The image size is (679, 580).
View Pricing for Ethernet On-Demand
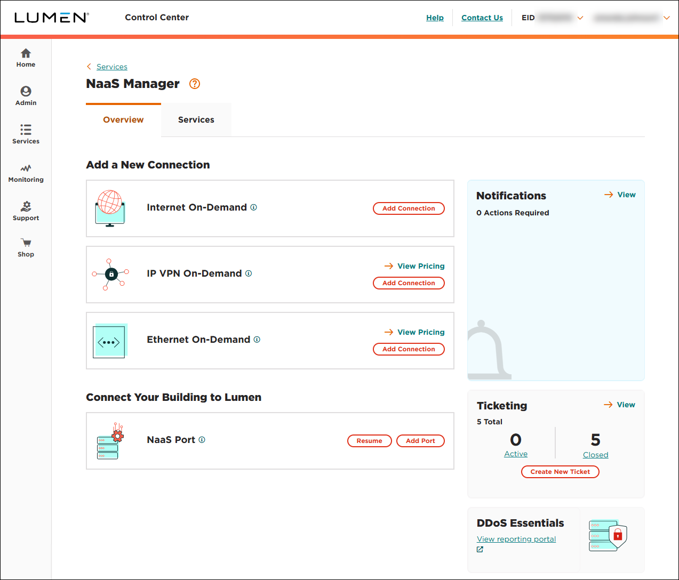coord(421,332)
